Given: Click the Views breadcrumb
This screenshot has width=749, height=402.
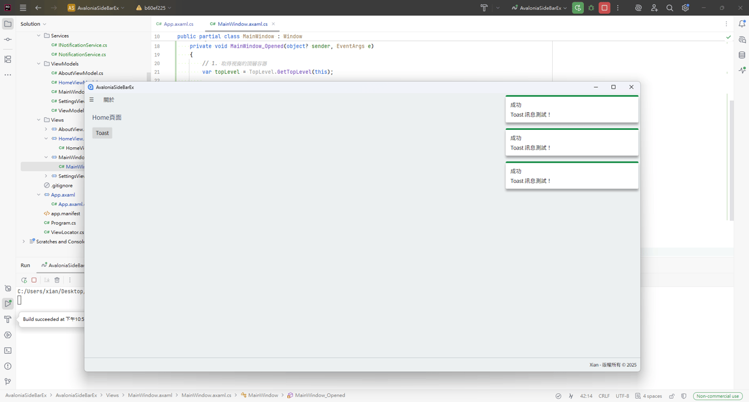Looking at the screenshot, I should coord(112,395).
